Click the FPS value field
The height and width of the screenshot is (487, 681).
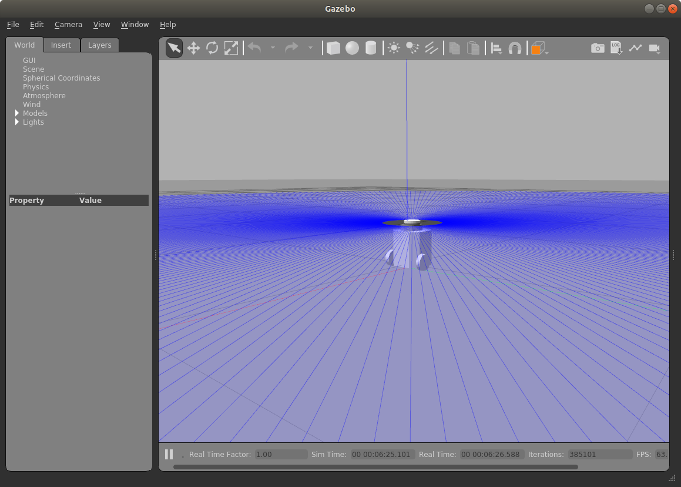[662, 455]
